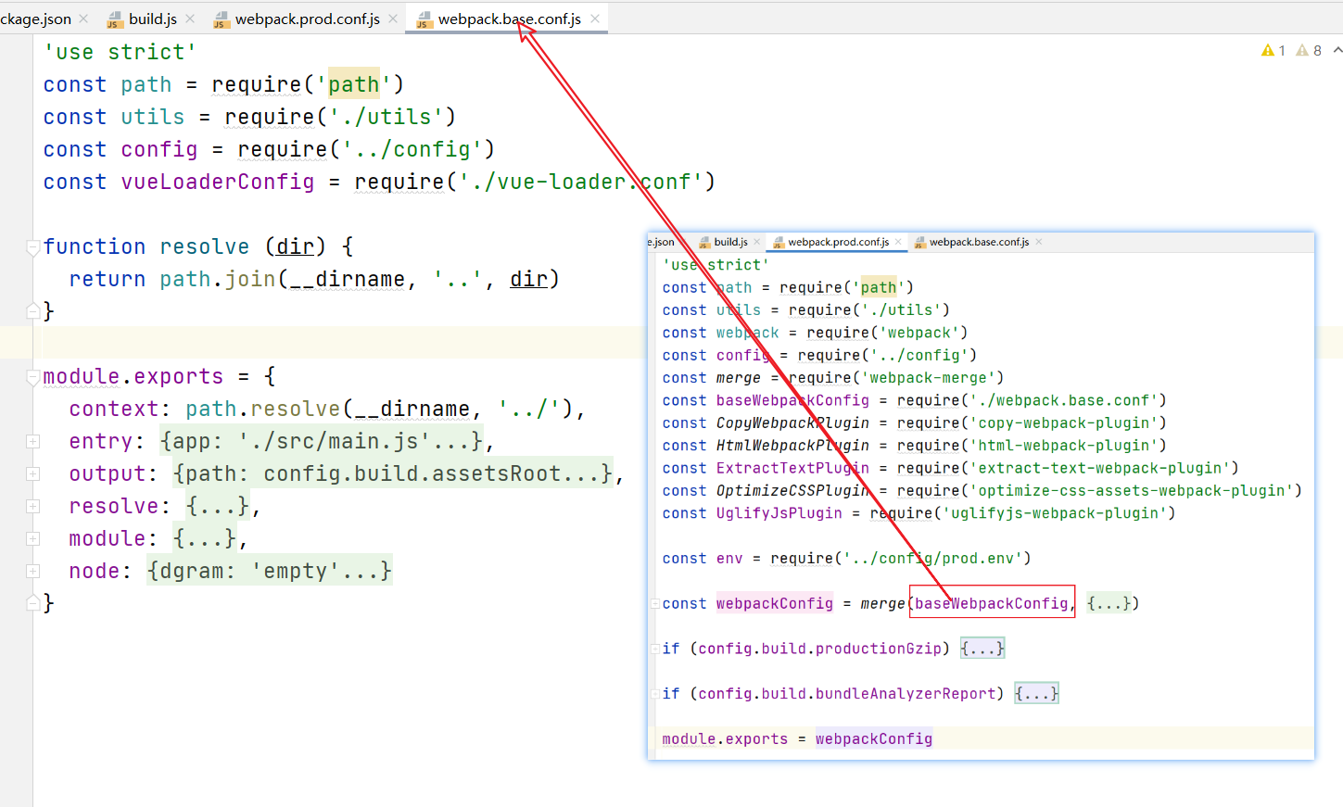
Task: Click the JS file icon on webpack.base.conf.js main tab
Action: click(424, 19)
